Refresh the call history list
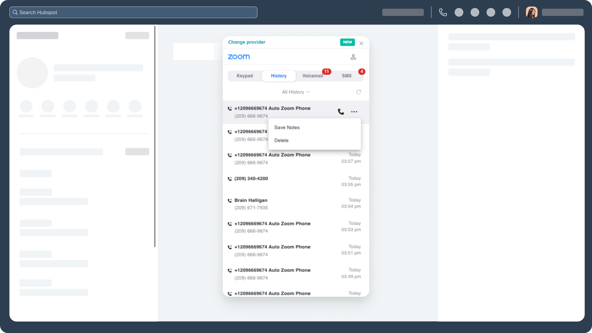592x333 pixels. point(359,92)
